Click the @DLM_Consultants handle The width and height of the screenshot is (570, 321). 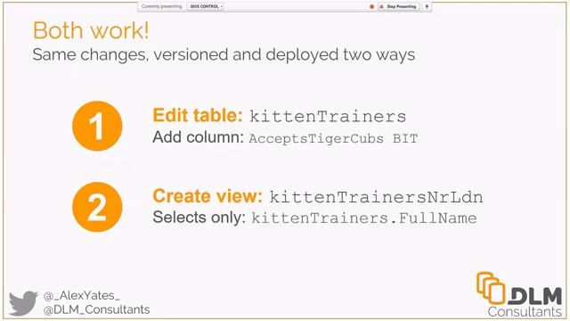96,309
